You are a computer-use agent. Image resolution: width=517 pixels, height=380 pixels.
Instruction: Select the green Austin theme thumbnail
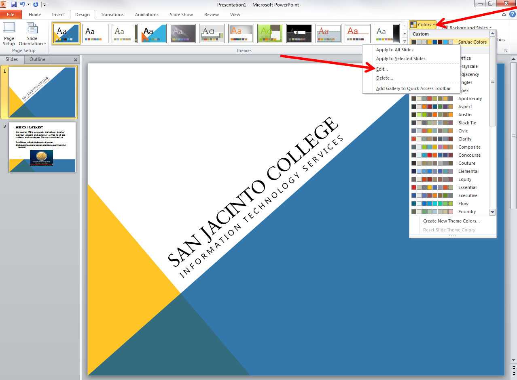pos(270,34)
